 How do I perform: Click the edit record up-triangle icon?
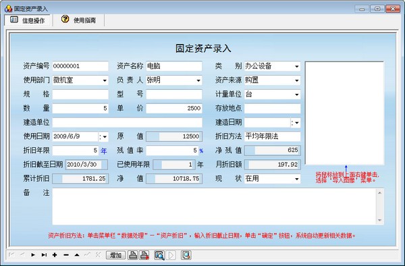click(77, 255)
